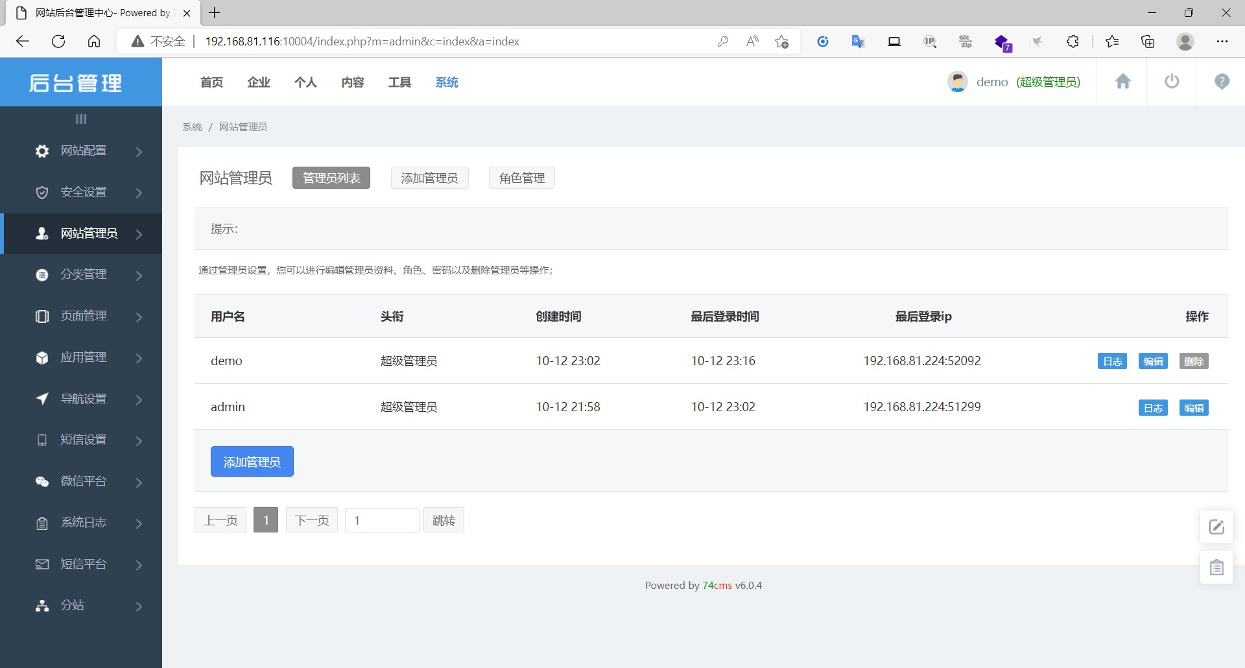Click the 微信平台 WeChat icon
The image size is (1245, 668).
tap(42, 482)
